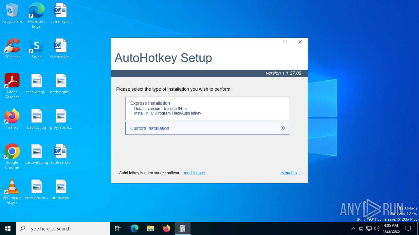Image resolution: width=419 pixels, height=235 pixels.
Task: Click the Custom Installation double-chevron arrow
Action: click(x=283, y=128)
